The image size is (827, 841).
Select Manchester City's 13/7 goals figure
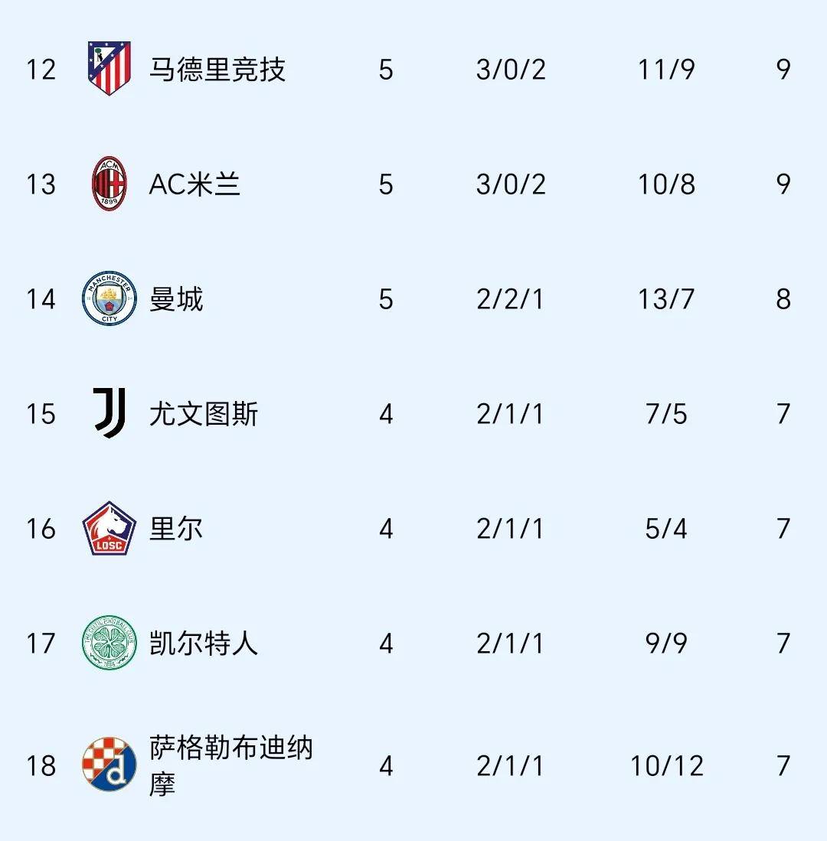pos(666,299)
